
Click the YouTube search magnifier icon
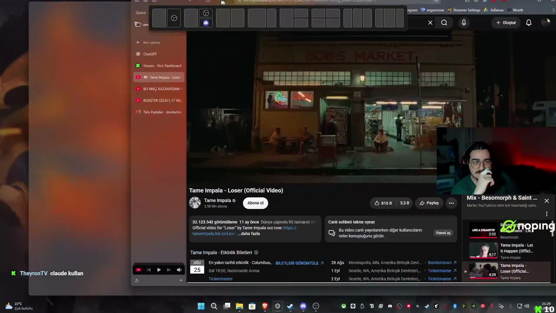[444, 23]
